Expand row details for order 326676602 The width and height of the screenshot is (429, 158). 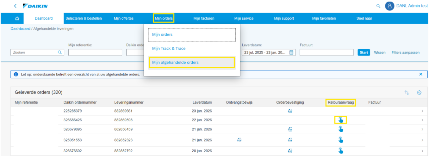[x=422, y=151]
